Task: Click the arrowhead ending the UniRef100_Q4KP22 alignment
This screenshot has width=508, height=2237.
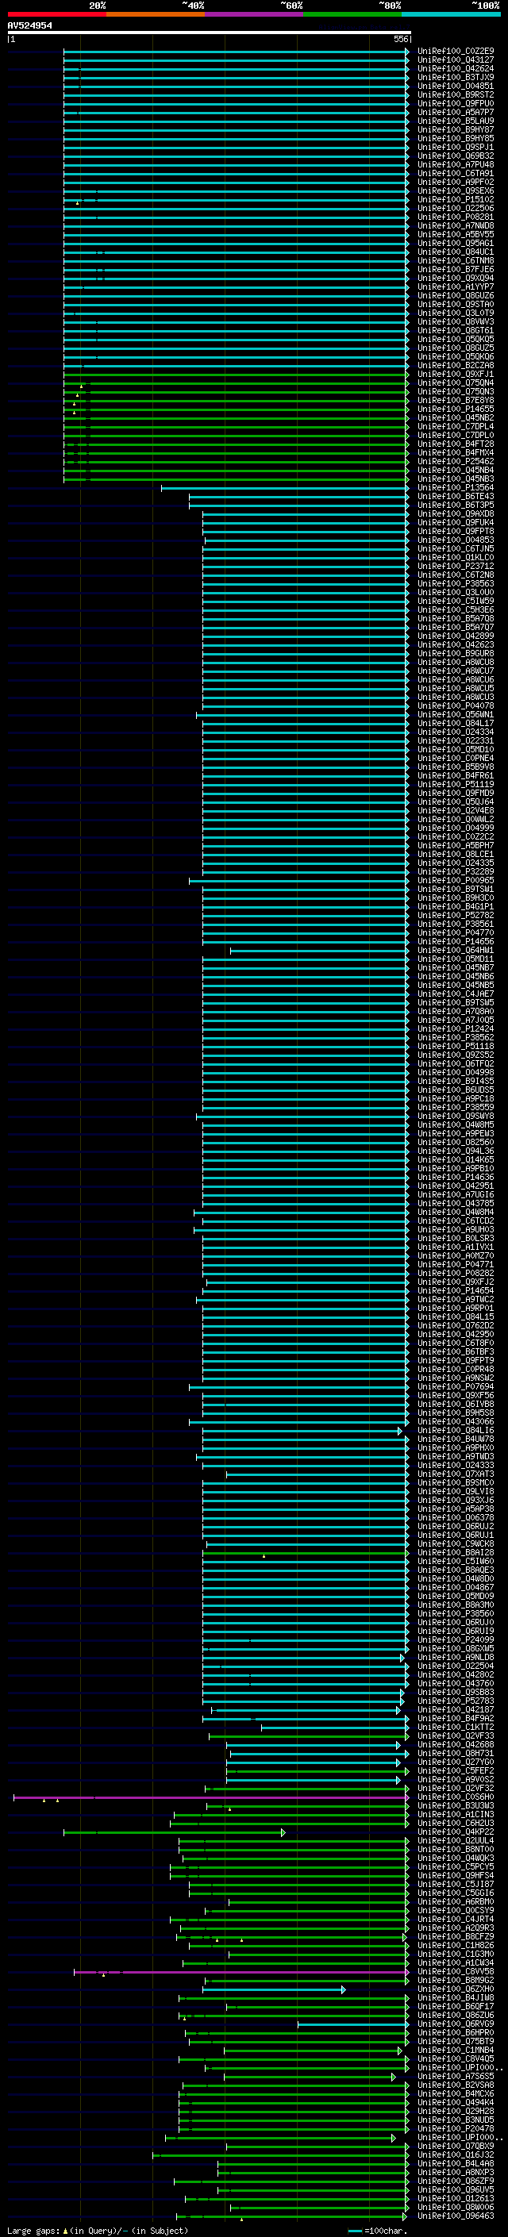Action: pyautogui.click(x=283, y=1832)
